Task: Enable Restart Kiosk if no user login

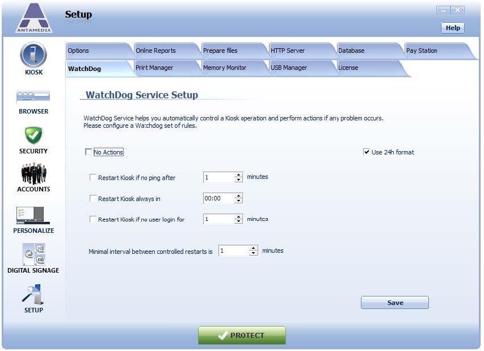Action: [x=92, y=219]
